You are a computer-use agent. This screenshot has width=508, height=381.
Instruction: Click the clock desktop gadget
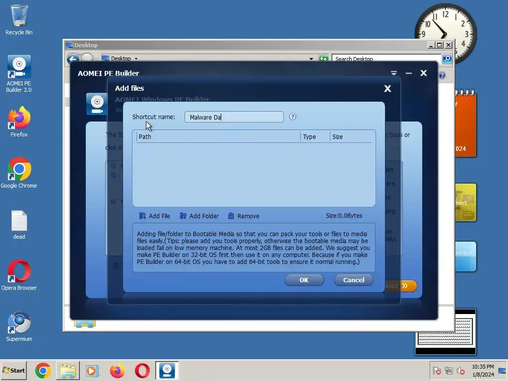446,33
